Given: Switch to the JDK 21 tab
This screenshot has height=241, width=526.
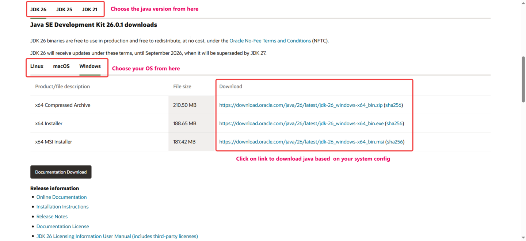Looking at the screenshot, I should tap(89, 9).
